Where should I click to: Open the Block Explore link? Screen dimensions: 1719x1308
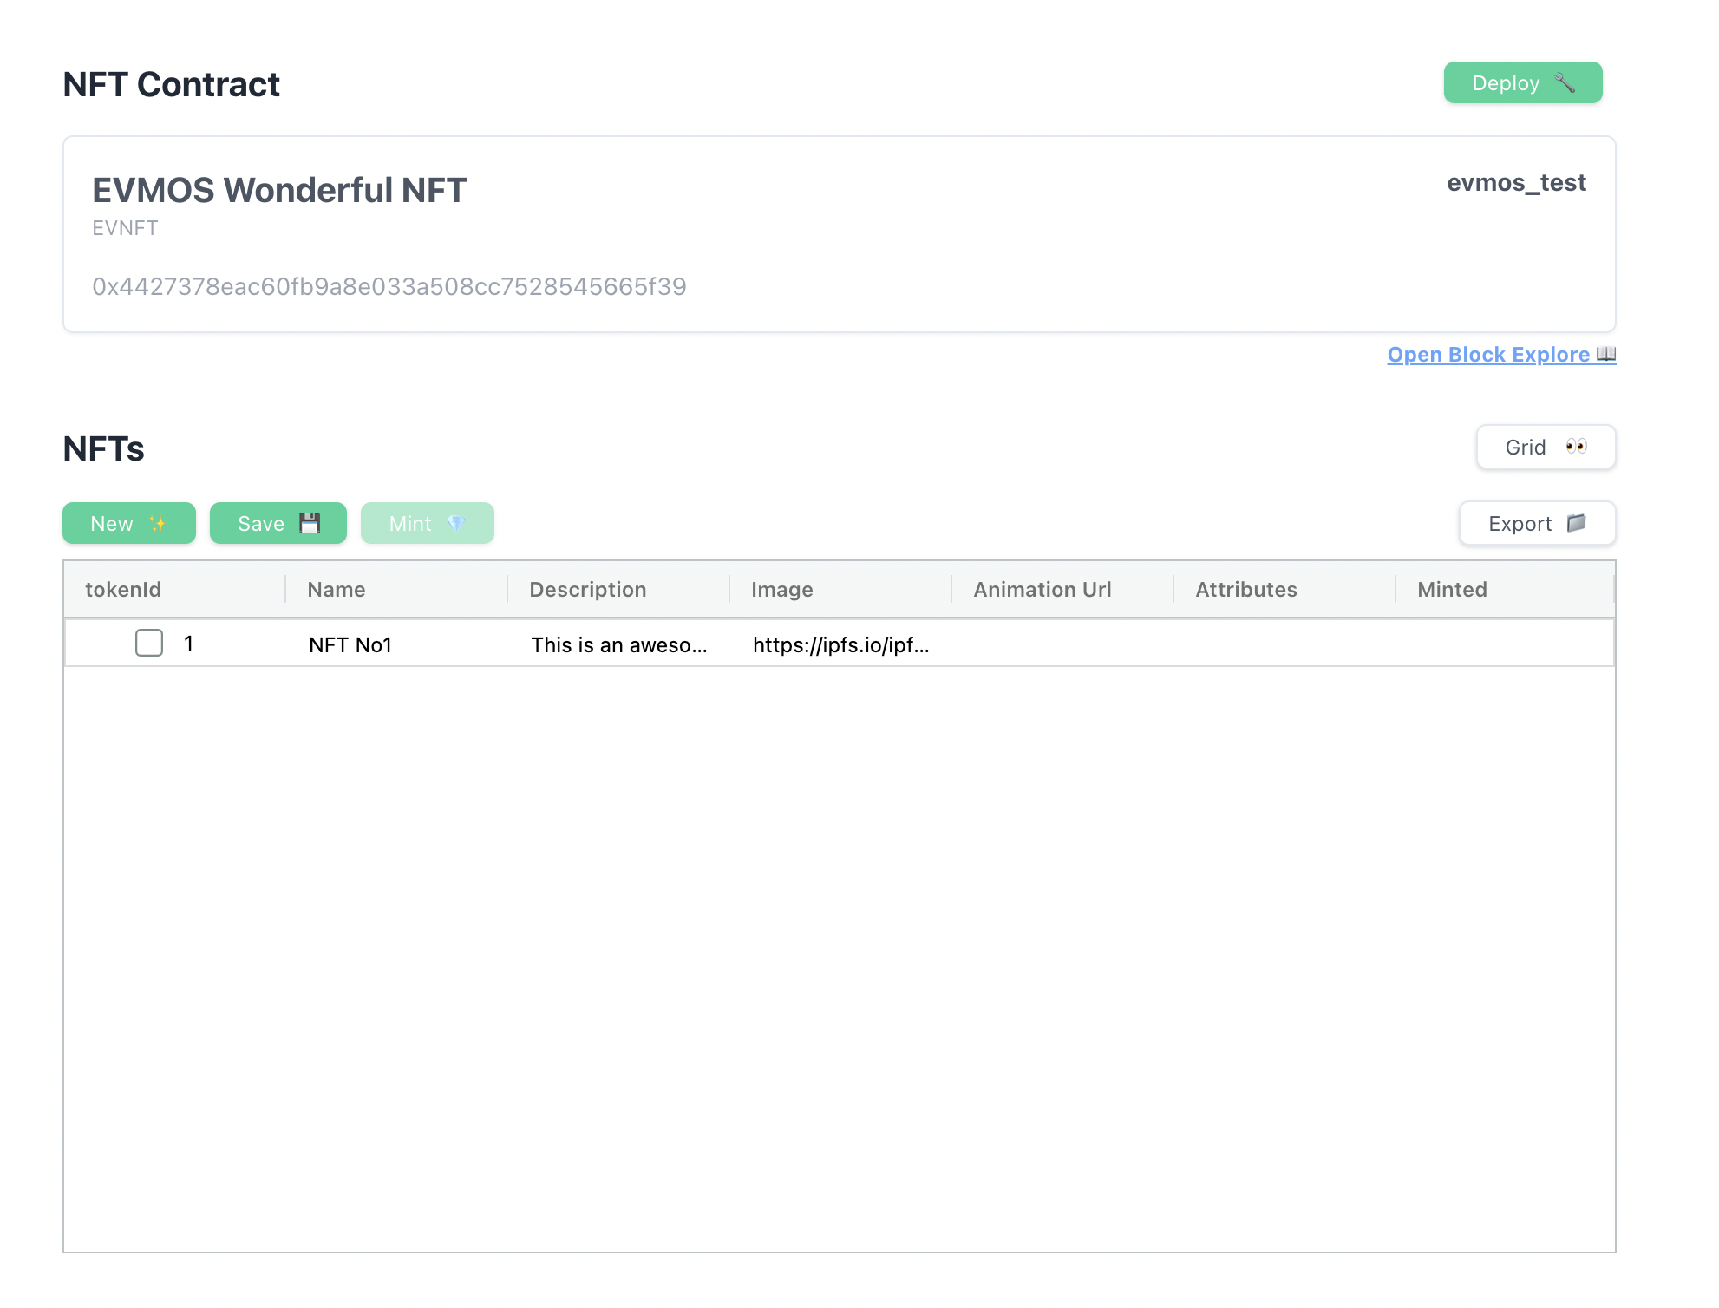(1488, 355)
